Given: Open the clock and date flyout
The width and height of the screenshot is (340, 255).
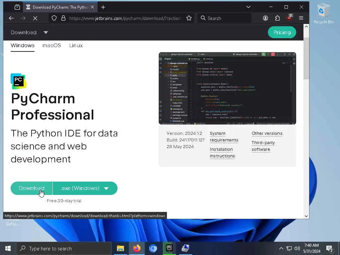Looking at the screenshot, I should coord(311,248).
